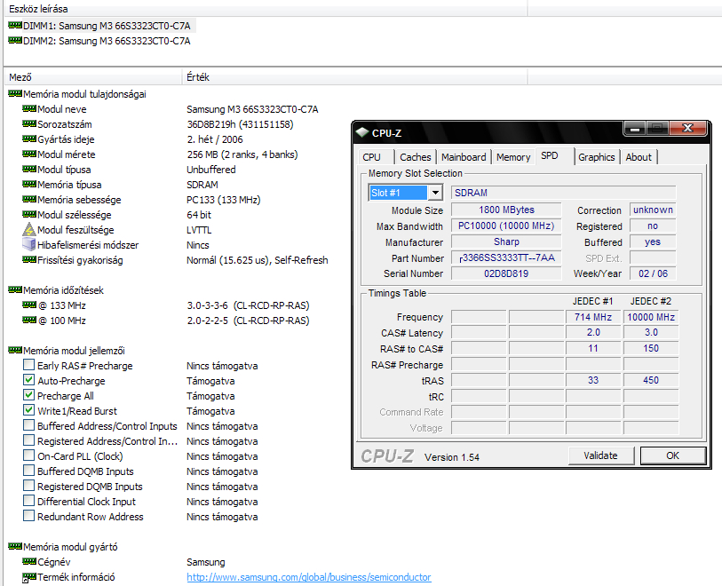Click the Eszköz leírása column header

[x=266, y=8]
